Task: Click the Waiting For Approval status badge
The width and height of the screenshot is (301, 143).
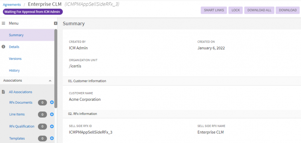Action: (x=33, y=12)
